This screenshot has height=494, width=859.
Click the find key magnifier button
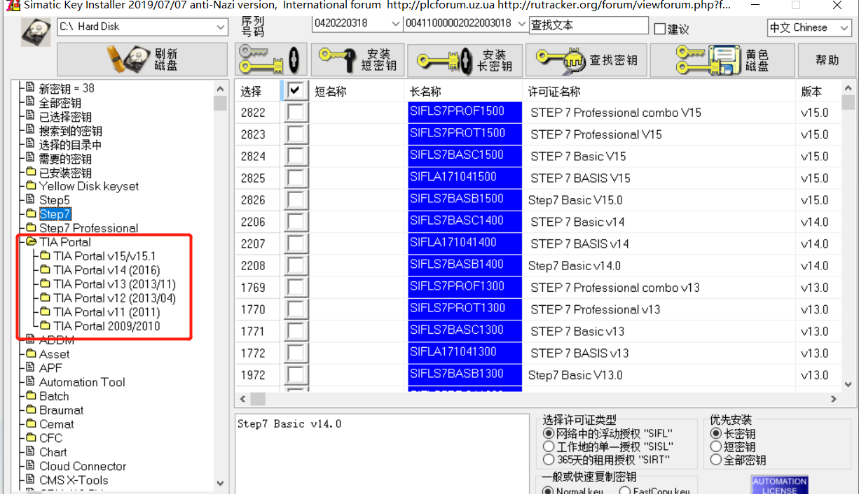(x=586, y=59)
